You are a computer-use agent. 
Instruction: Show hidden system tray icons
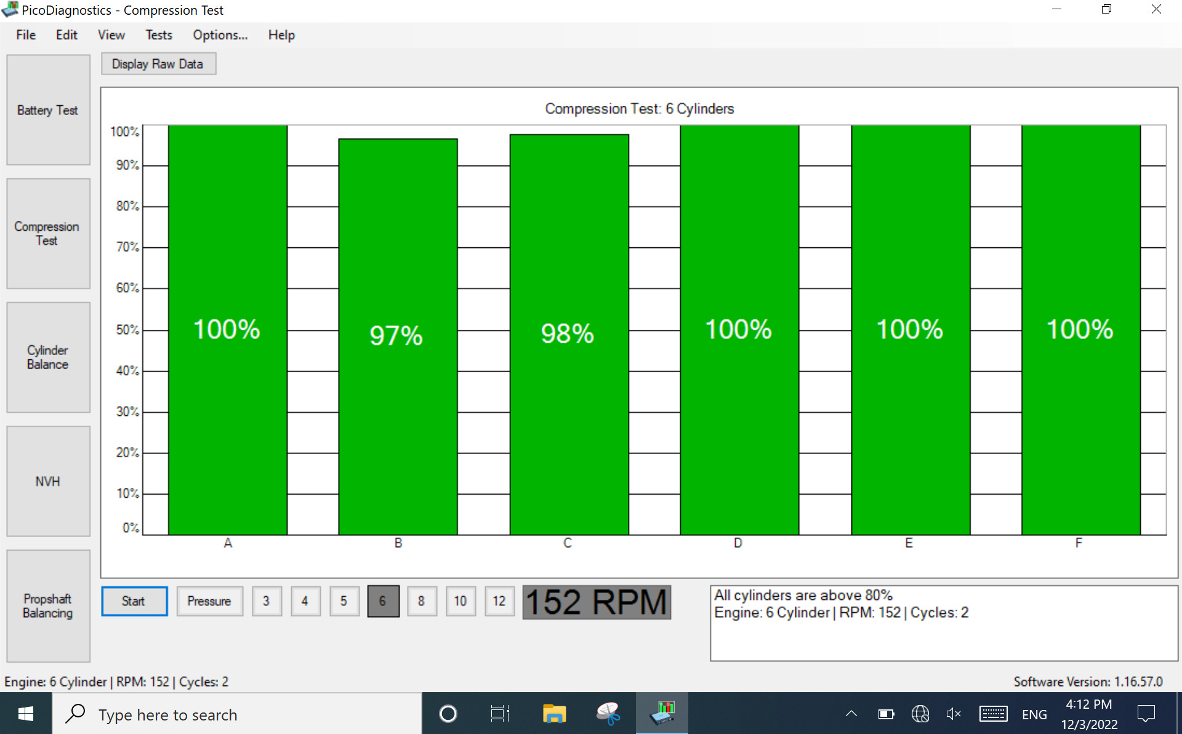click(x=851, y=714)
